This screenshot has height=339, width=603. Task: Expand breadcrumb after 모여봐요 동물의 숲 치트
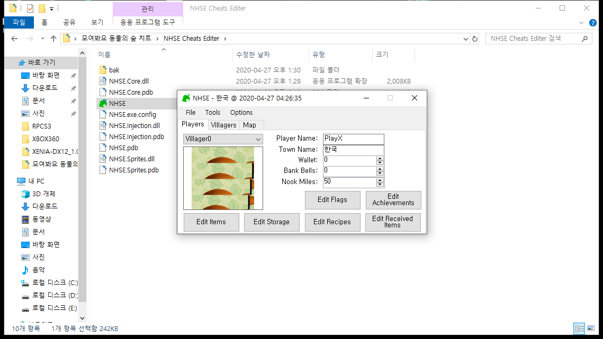[157, 39]
